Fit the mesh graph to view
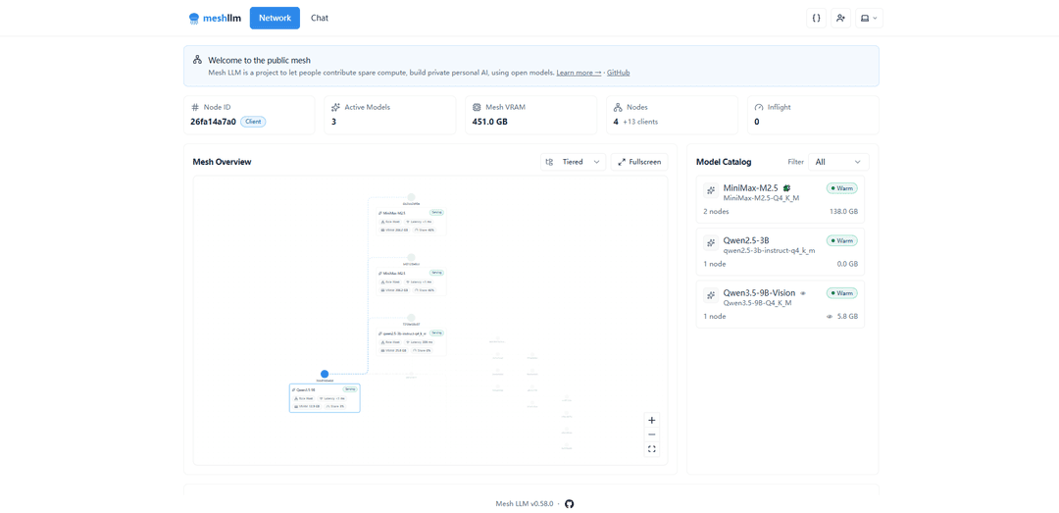1059x513 pixels. click(x=652, y=449)
